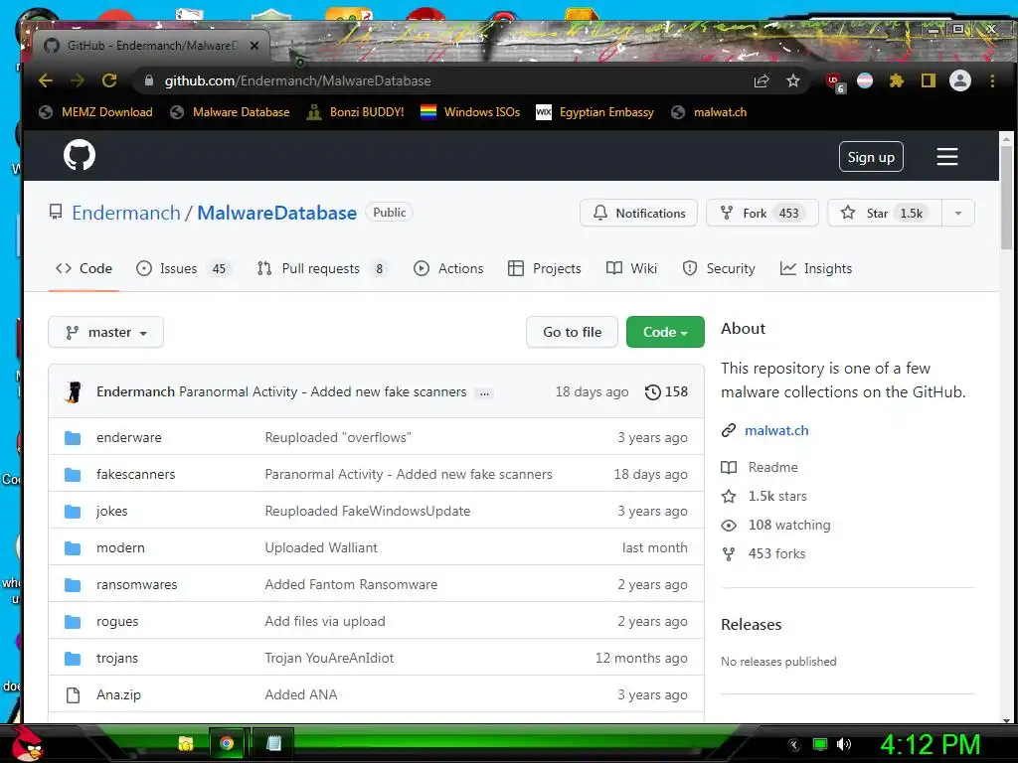
Task: Click the share page icon in address bar
Action: (x=761, y=81)
